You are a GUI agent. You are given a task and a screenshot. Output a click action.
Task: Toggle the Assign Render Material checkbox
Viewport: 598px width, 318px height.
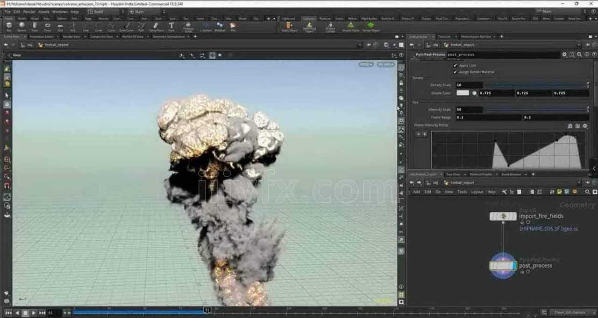tap(455, 72)
